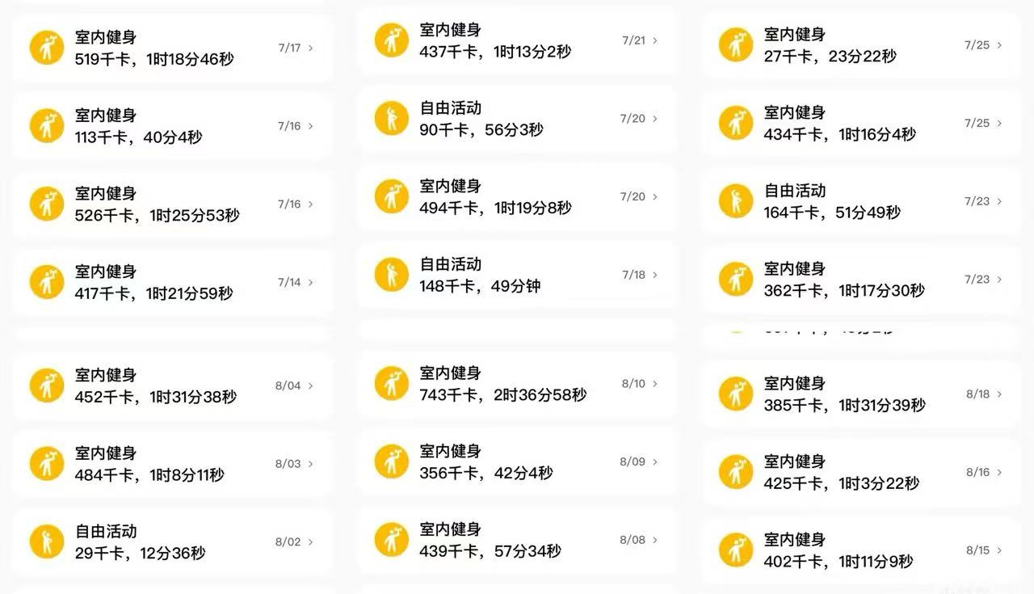Select the 425千卡 workout on 8/16
The image size is (1034, 594).
tap(861, 473)
